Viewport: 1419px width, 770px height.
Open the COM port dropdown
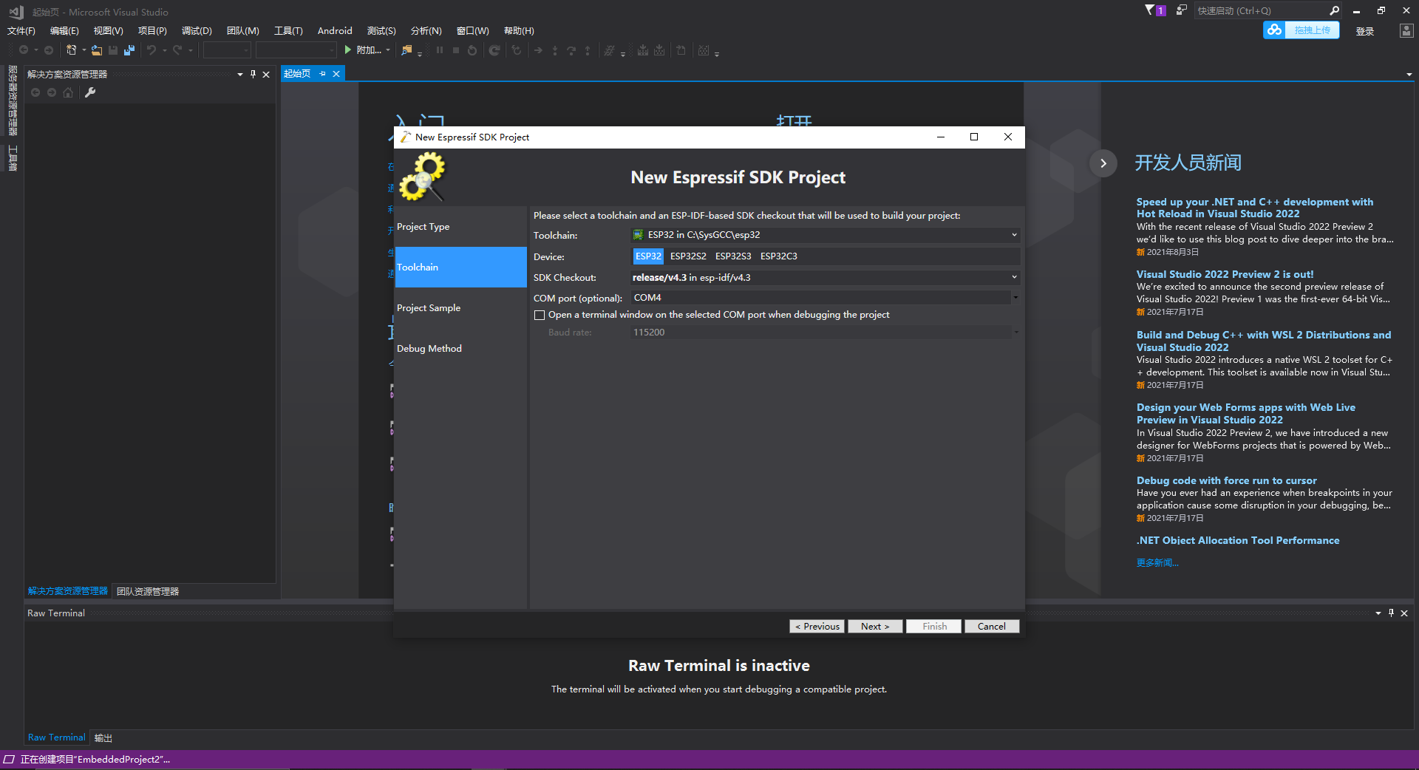click(1015, 298)
